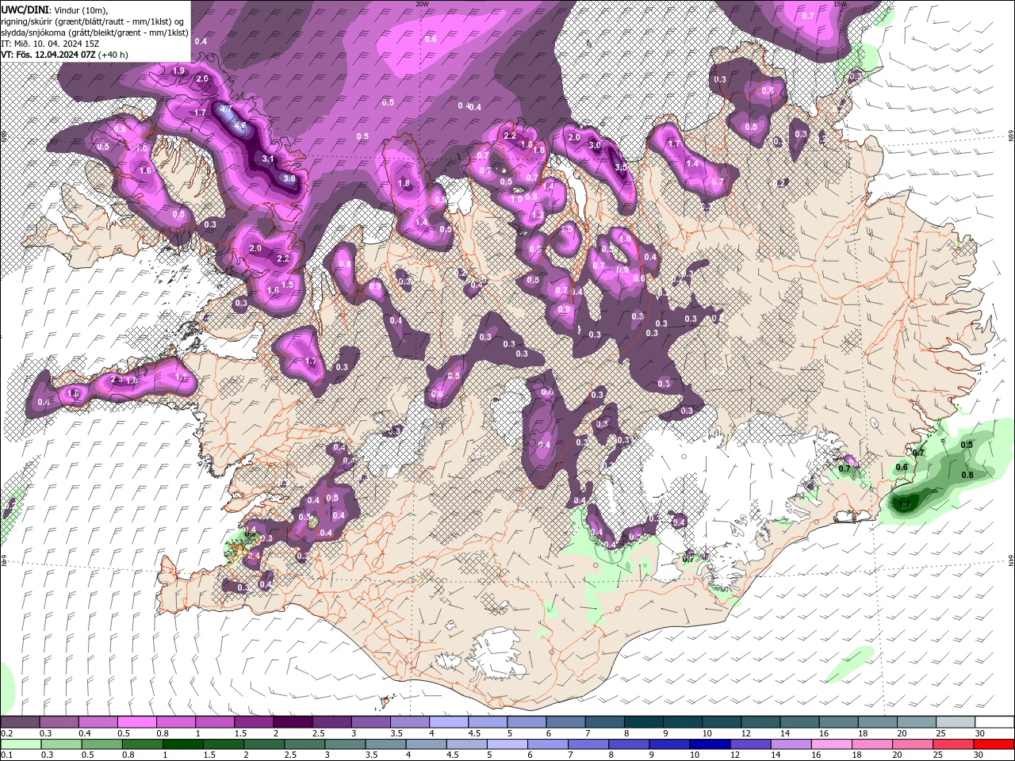Click the 'slydda/snjókoma' legend description line
Viewport: 1015px width, 761px height.
[94, 33]
